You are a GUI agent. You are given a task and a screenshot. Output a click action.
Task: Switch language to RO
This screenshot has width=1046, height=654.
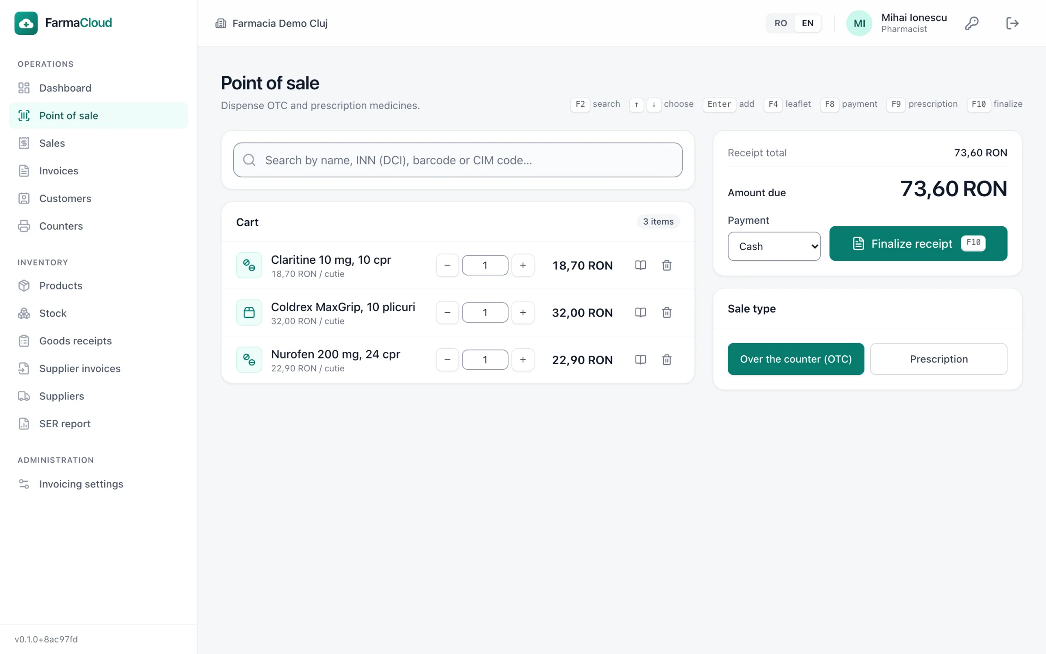point(781,23)
